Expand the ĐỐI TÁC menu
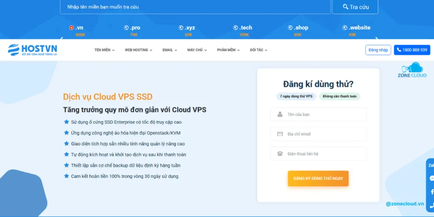Image resolution: width=434 pixels, height=217 pixels. (259, 50)
